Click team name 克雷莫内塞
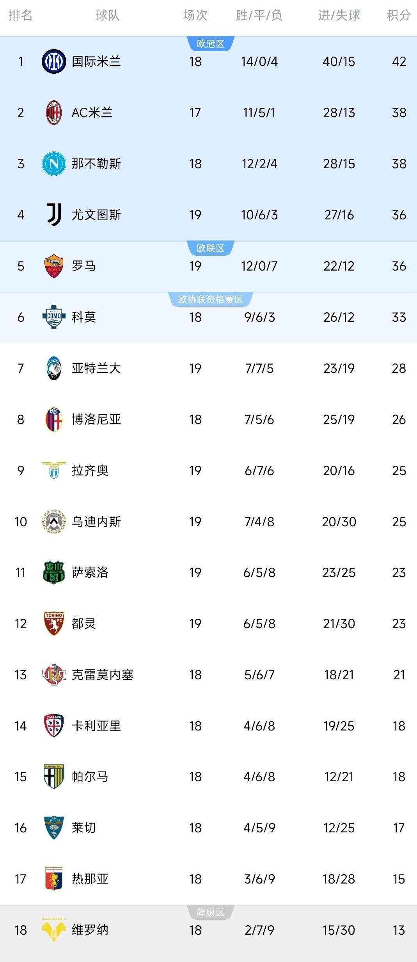The width and height of the screenshot is (417, 962). click(x=103, y=675)
